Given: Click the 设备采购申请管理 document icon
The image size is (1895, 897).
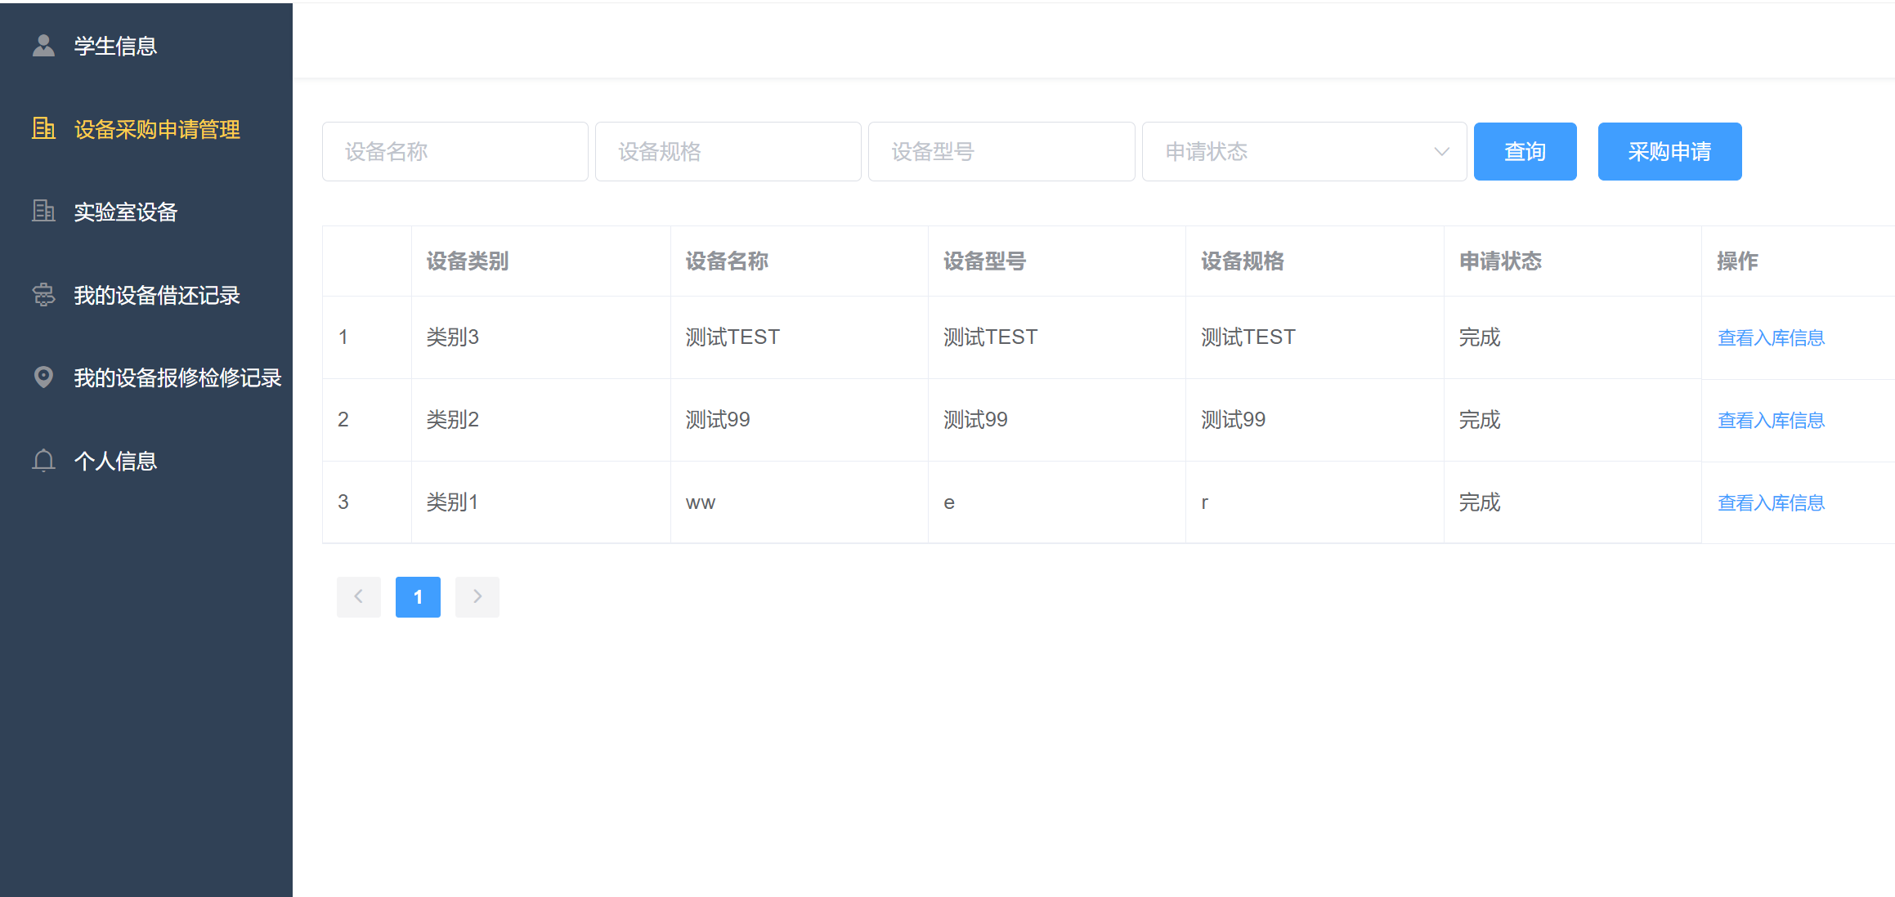Looking at the screenshot, I should 43,129.
